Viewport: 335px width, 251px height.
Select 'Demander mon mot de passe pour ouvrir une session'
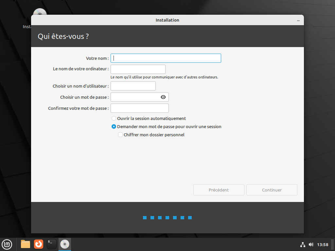tap(114, 126)
